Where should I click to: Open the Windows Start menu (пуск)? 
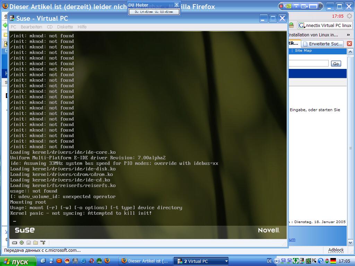tap(18, 261)
